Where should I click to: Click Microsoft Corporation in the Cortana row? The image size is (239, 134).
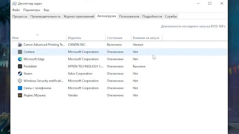[x=83, y=52]
